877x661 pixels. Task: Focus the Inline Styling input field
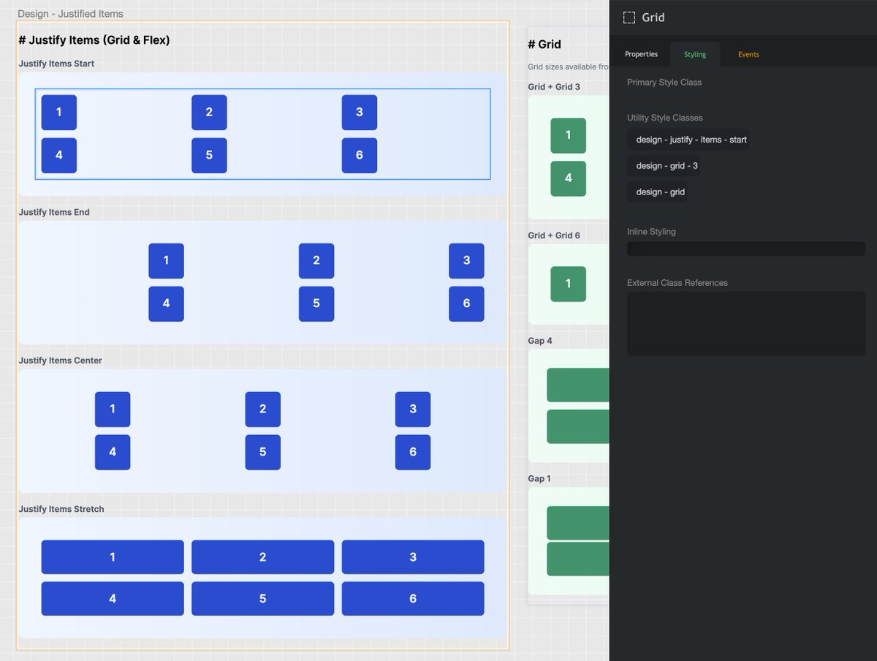tap(746, 249)
